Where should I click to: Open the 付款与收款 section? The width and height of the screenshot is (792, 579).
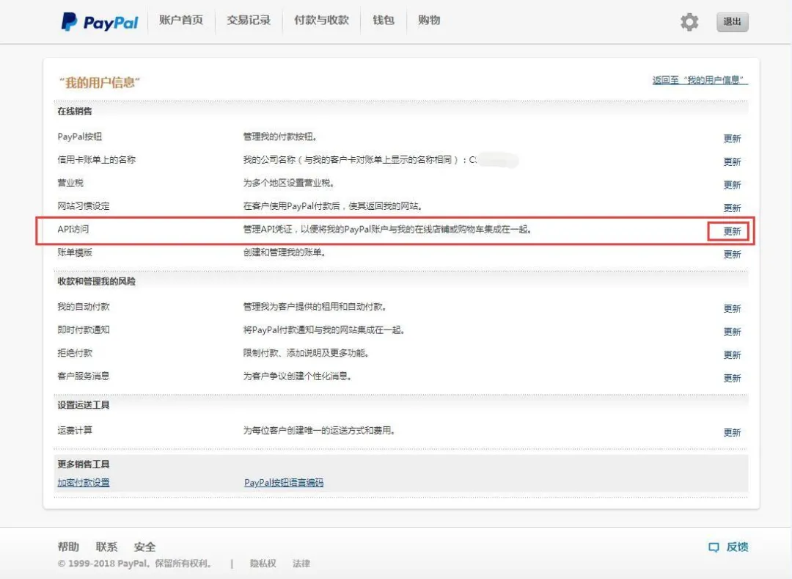click(320, 21)
